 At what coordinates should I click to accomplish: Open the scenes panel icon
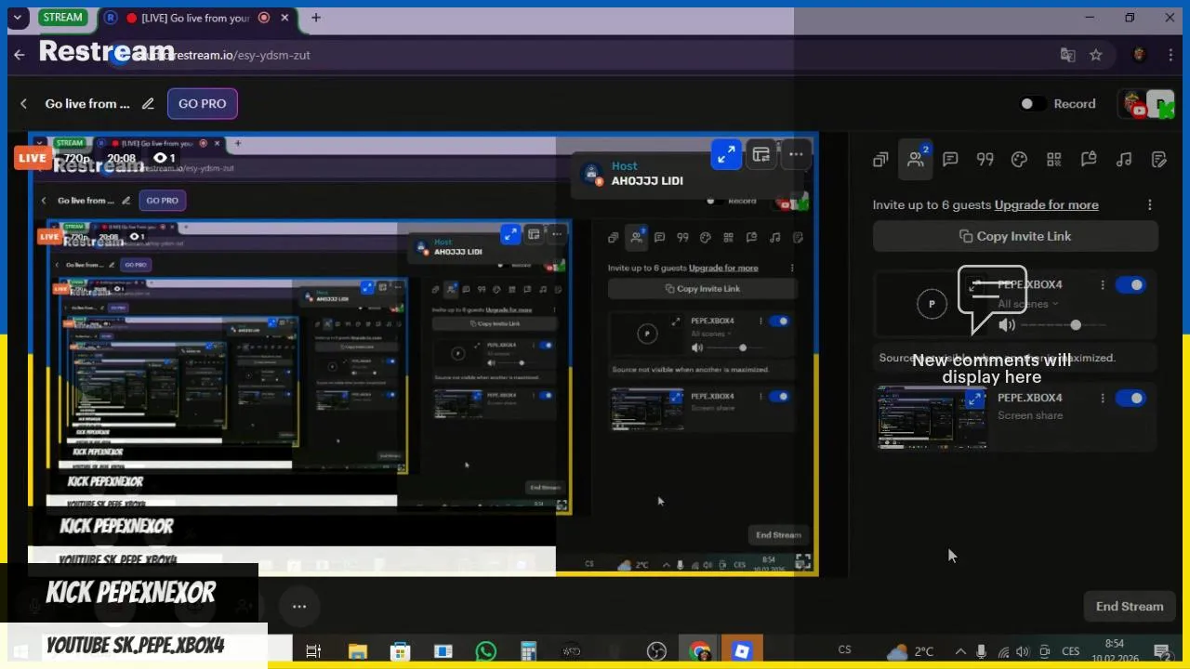pyautogui.click(x=880, y=160)
